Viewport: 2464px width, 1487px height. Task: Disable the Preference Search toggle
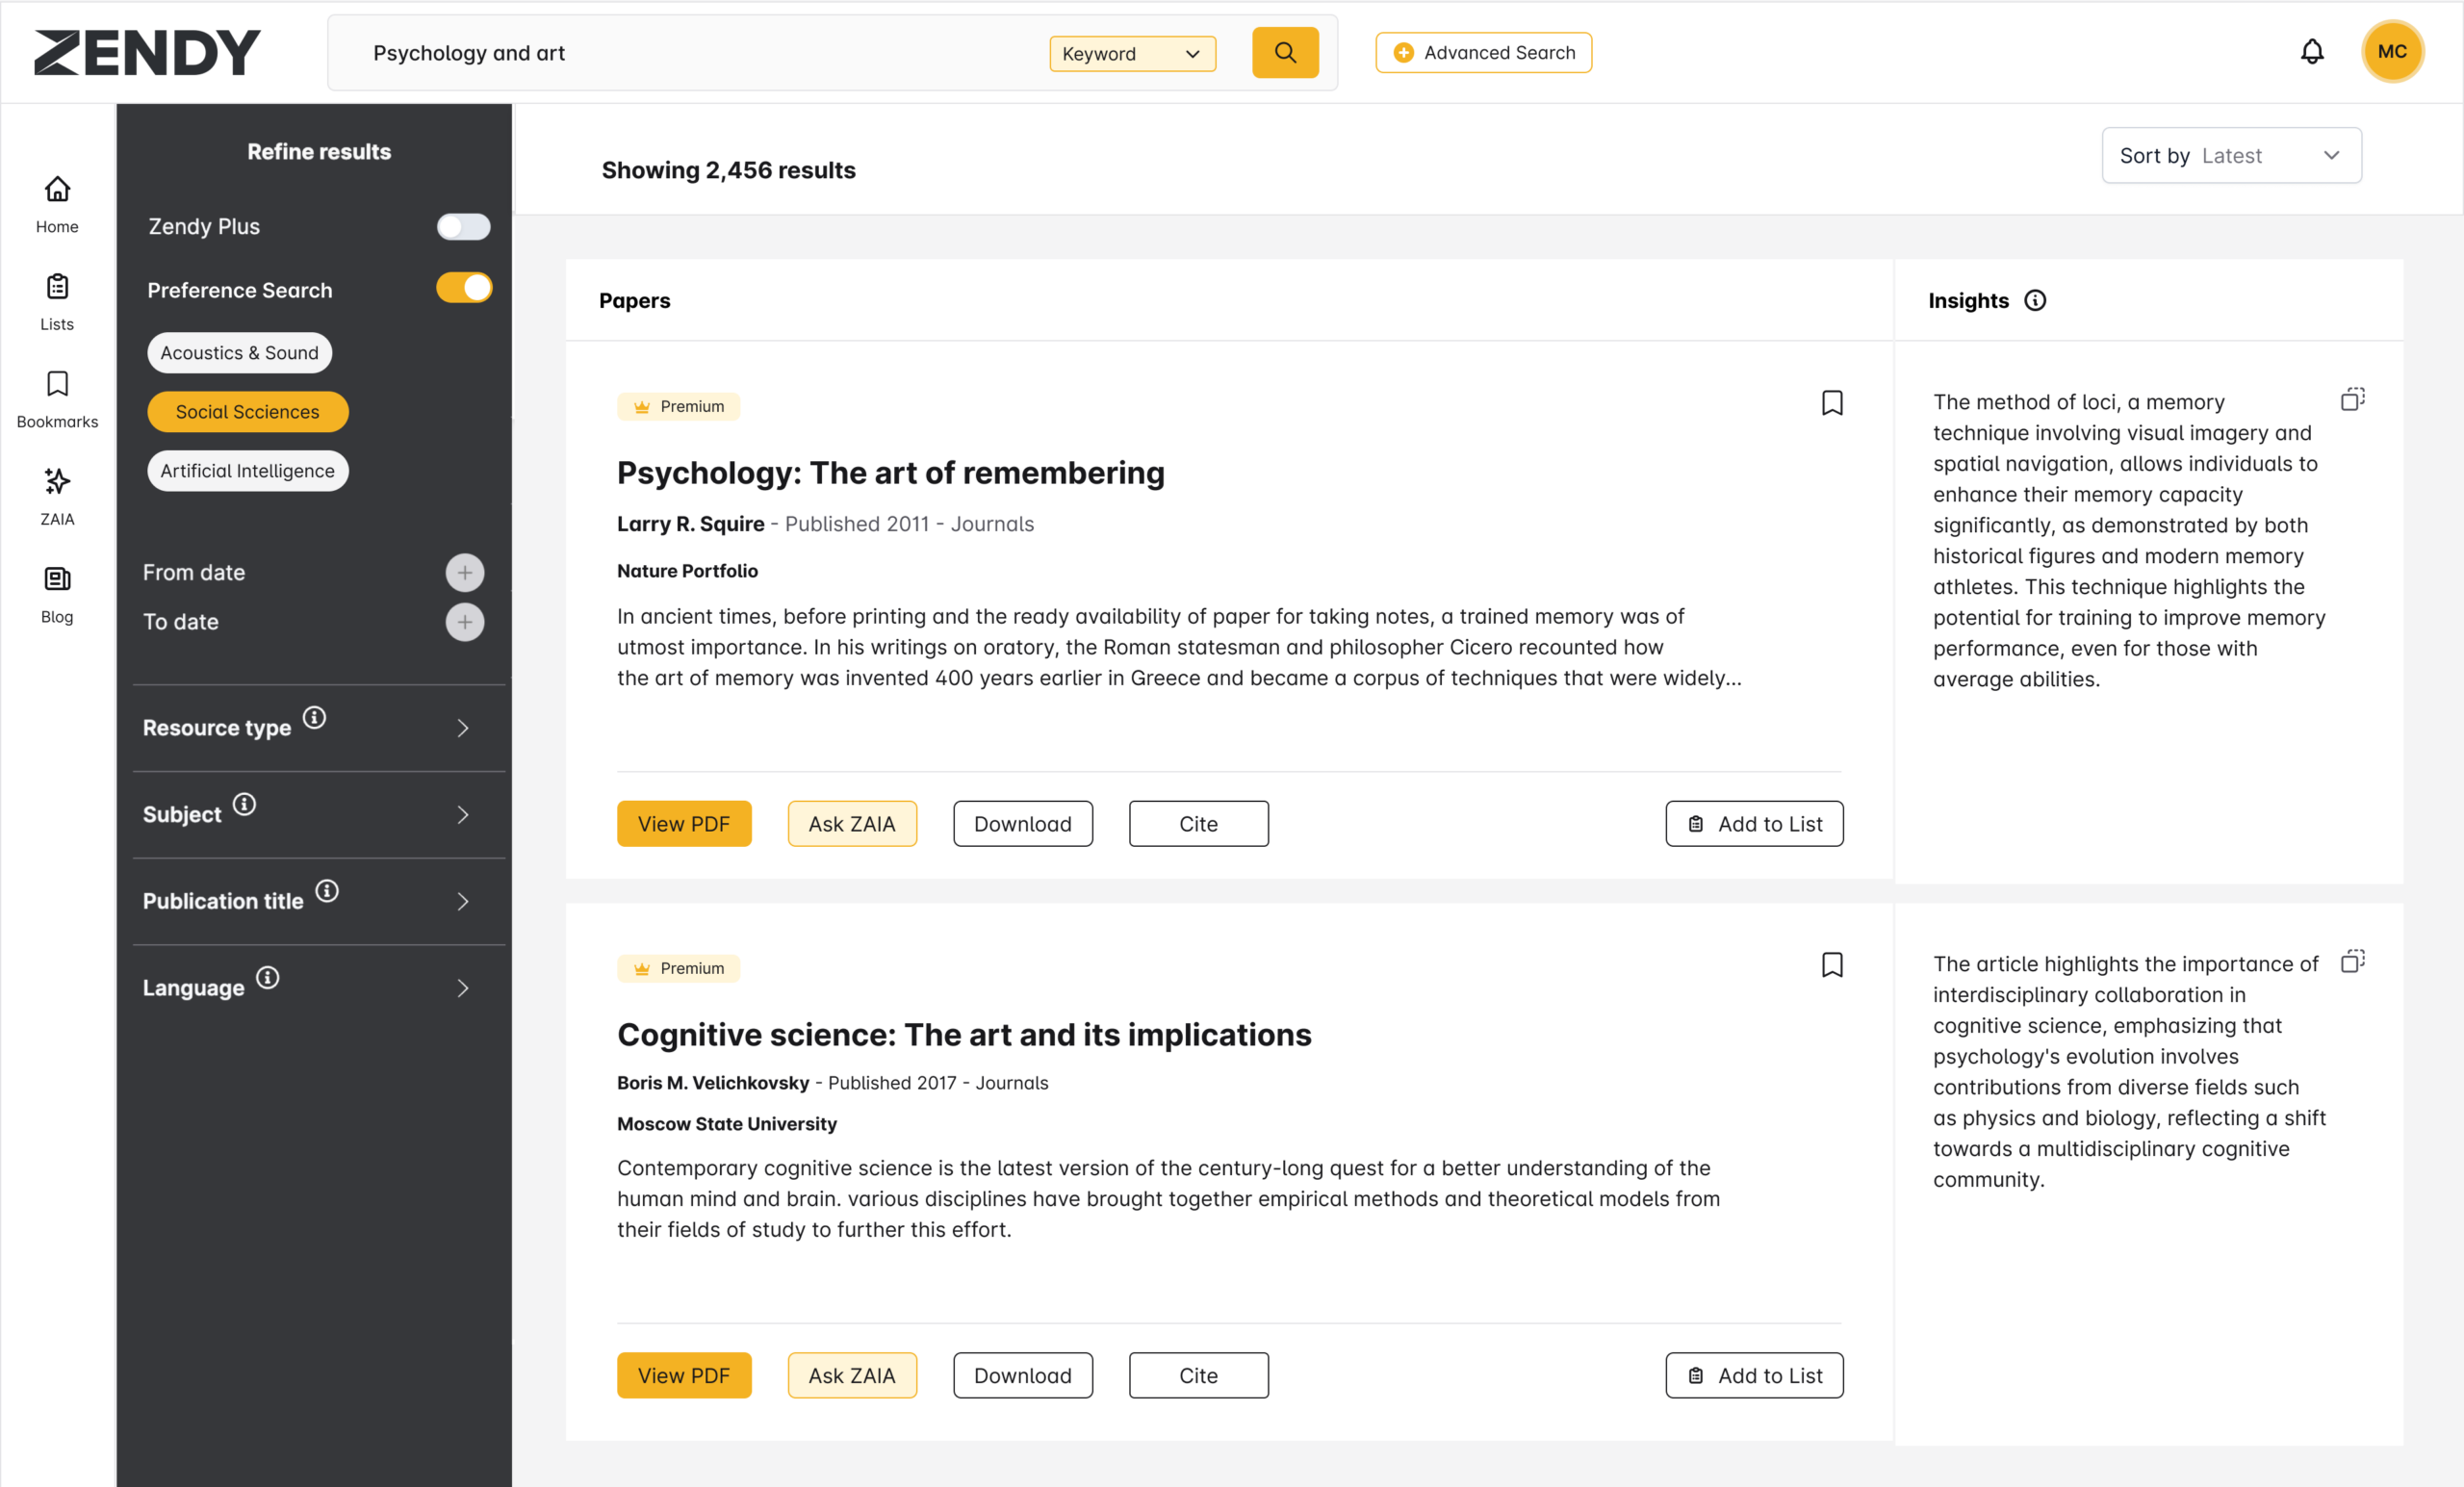[463, 288]
